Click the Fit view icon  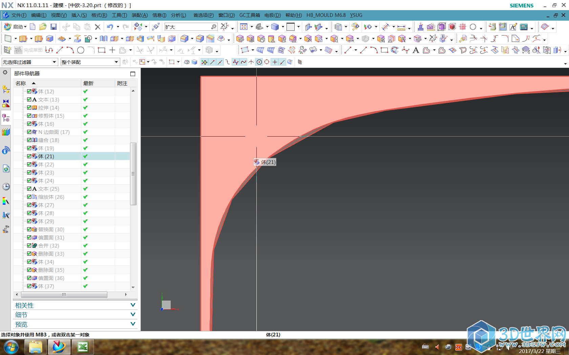coord(244,27)
